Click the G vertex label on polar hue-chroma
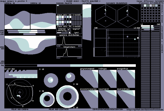 [7, 84]
